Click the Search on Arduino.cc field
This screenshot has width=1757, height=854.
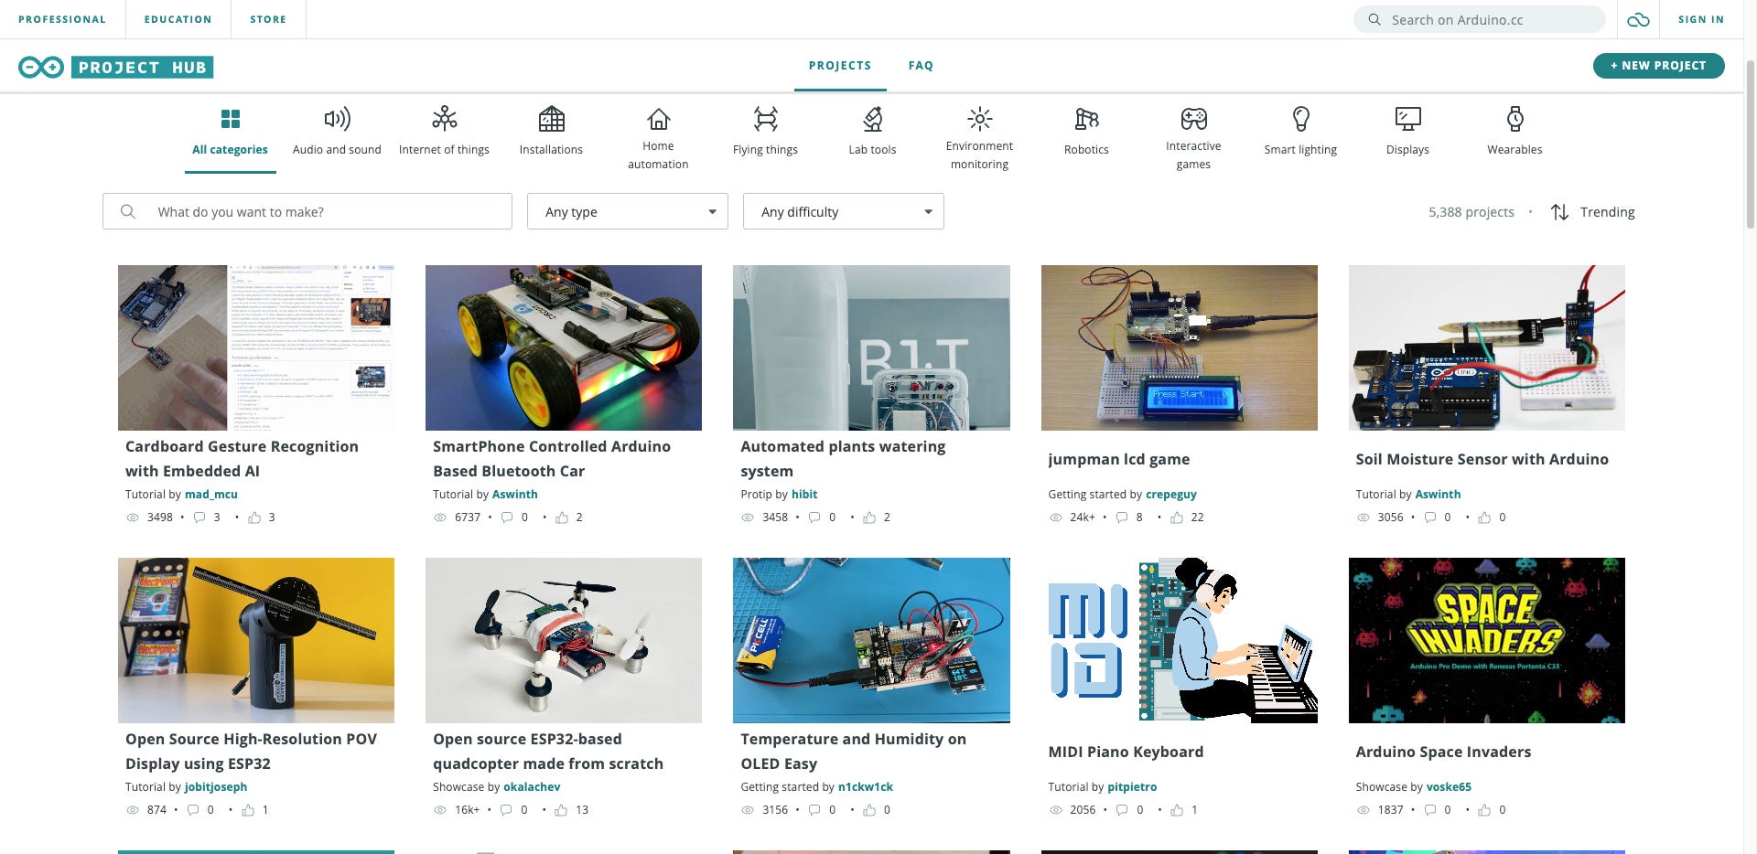[x=1480, y=19]
